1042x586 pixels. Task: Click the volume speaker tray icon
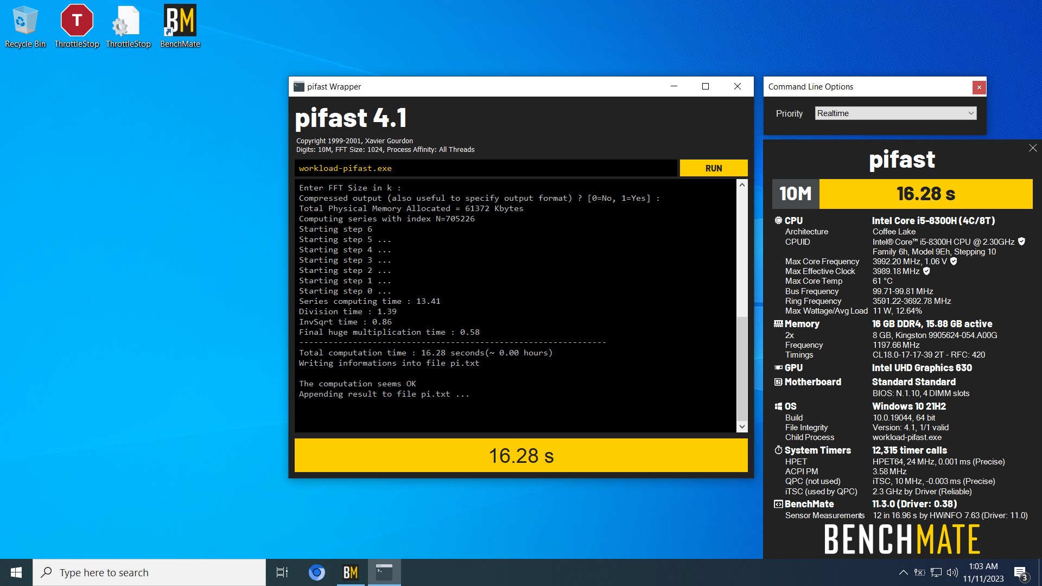coord(952,572)
